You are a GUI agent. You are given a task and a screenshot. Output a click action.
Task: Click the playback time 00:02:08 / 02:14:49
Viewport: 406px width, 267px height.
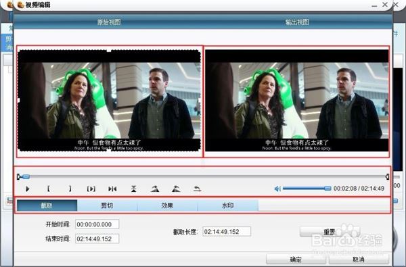pos(359,189)
